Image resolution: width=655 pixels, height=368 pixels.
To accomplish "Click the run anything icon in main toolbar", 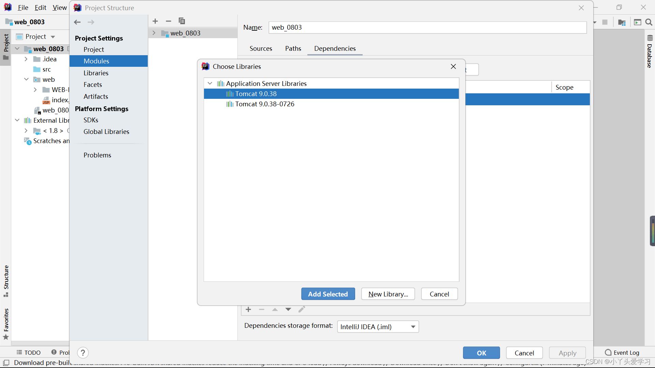I will 637,22.
